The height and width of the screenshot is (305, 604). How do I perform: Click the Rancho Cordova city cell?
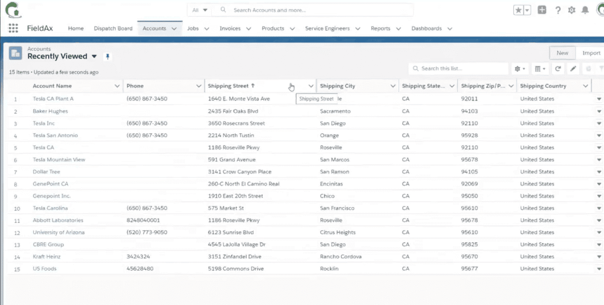(x=341, y=256)
